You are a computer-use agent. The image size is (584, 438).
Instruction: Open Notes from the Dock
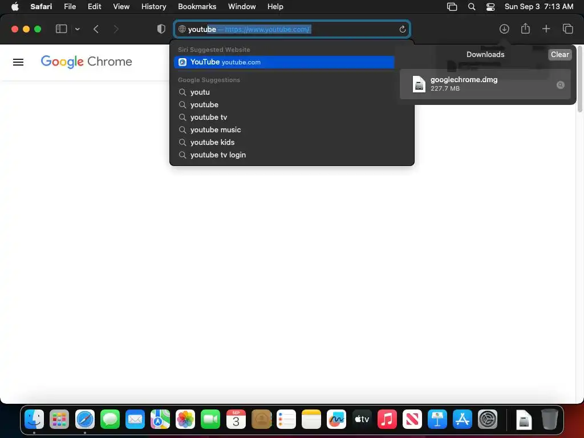(x=311, y=419)
